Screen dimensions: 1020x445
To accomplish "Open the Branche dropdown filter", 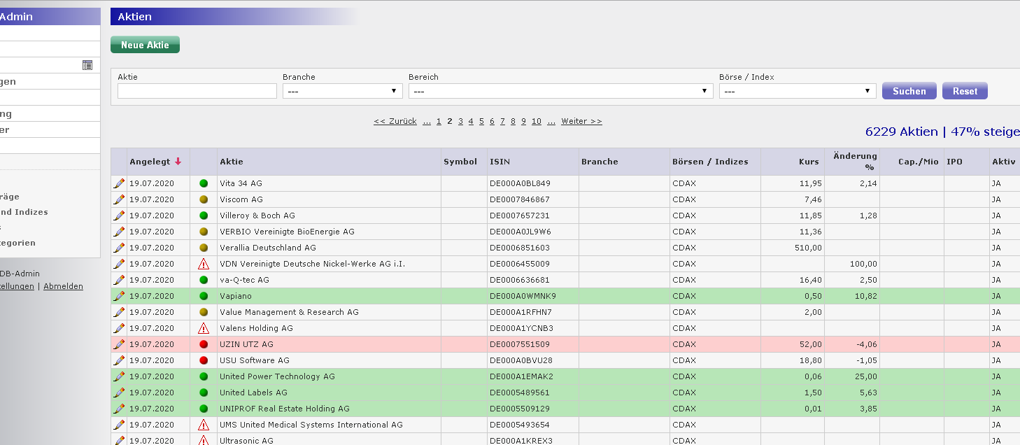I will click(x=342, y=91).
